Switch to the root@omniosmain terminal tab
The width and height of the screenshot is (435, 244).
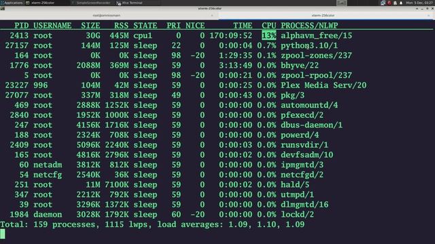click(107, 16)
